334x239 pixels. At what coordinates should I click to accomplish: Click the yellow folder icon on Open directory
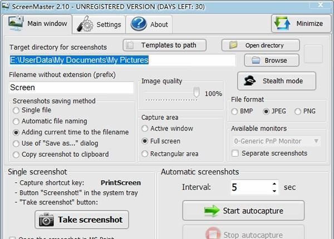[x=233, y=45]
